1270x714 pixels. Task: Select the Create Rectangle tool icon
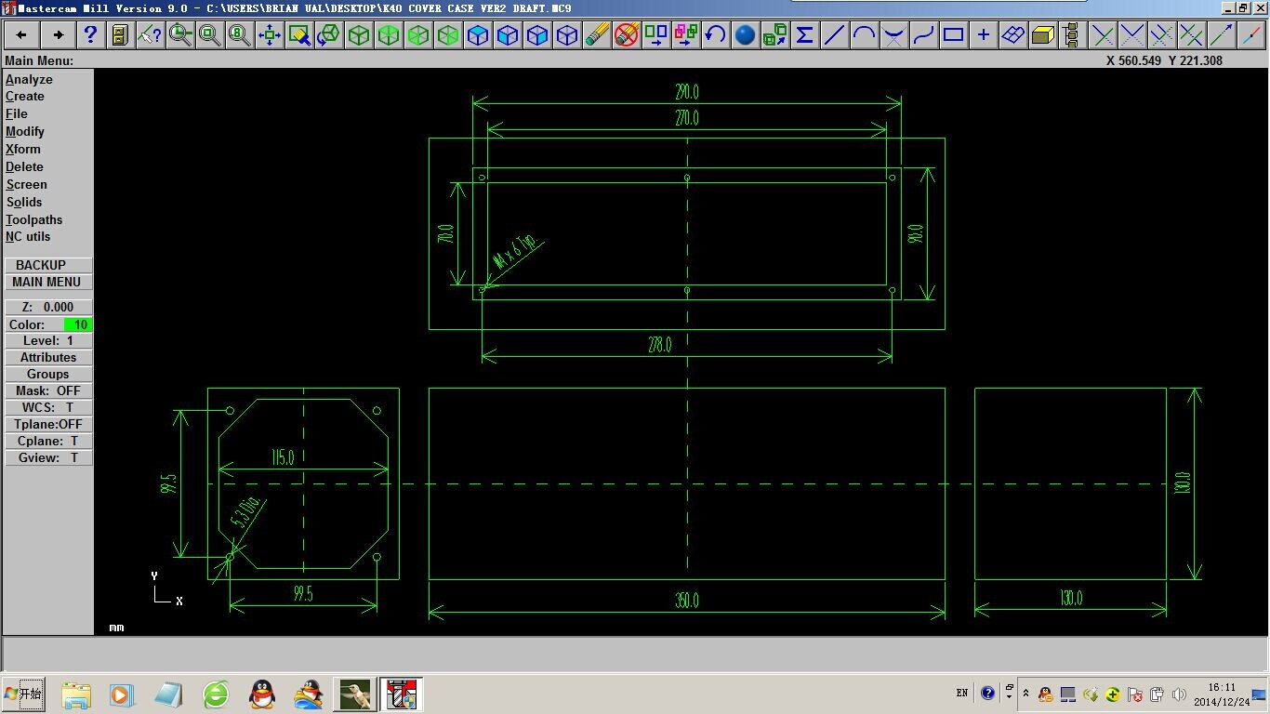tap(953, 35)
